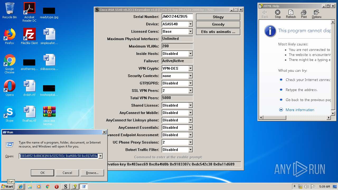Click Chrome icon in taskbar
Screen dimensions: 338x190
(x=48, y=187)
